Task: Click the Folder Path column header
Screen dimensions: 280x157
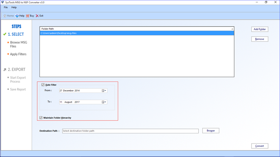Action: point(137,29)
